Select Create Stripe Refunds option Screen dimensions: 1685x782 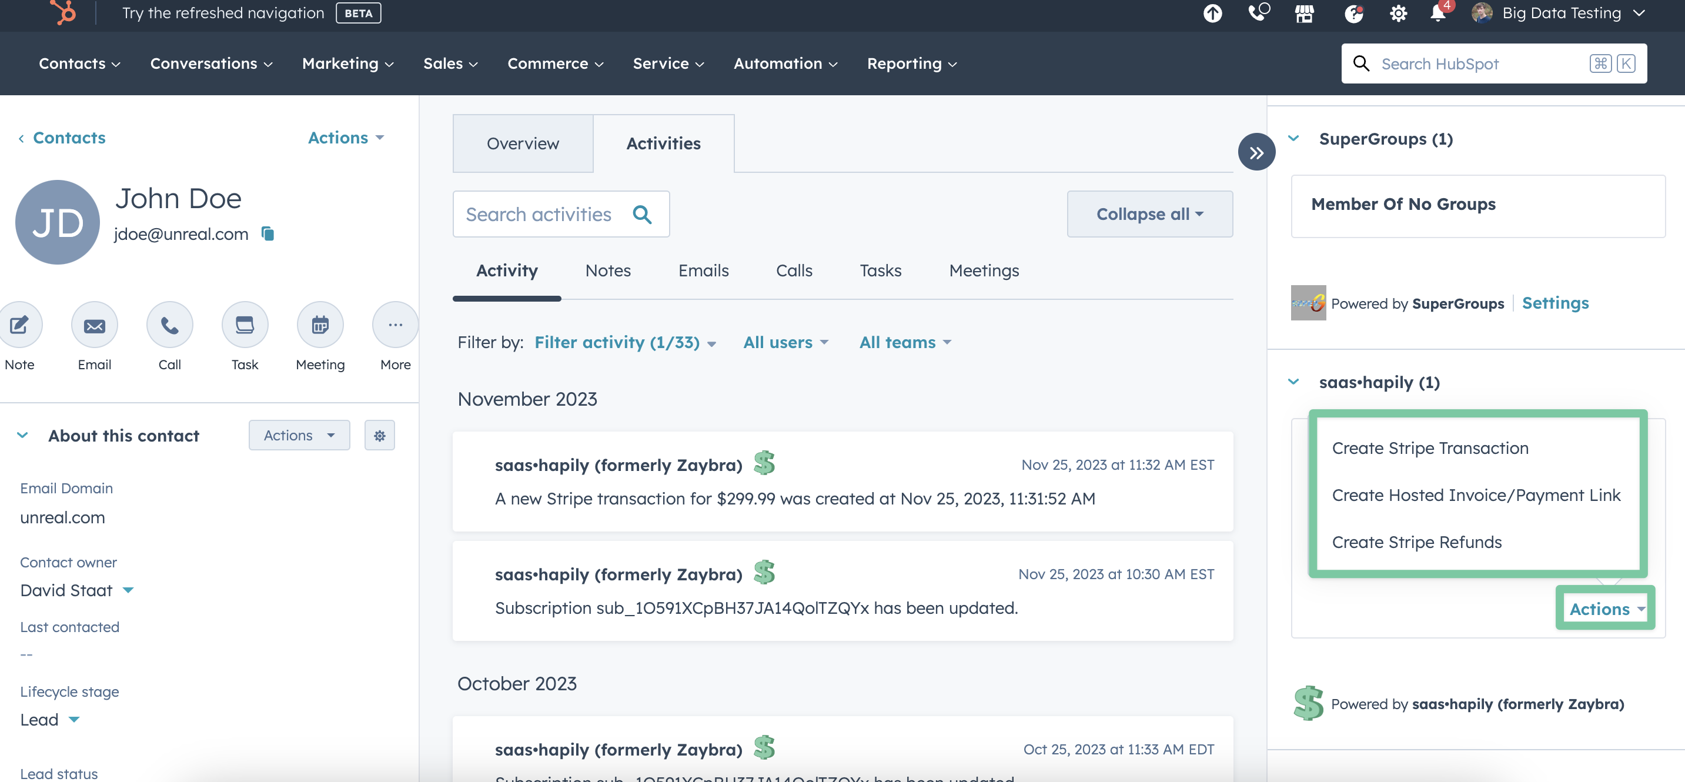[x=1416, y=542]
